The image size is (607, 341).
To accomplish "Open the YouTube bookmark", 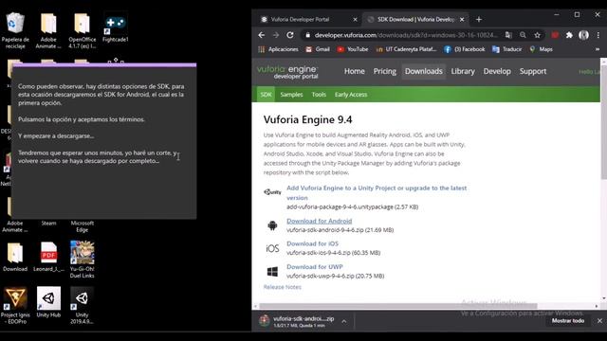I will [x=353, y=49].
